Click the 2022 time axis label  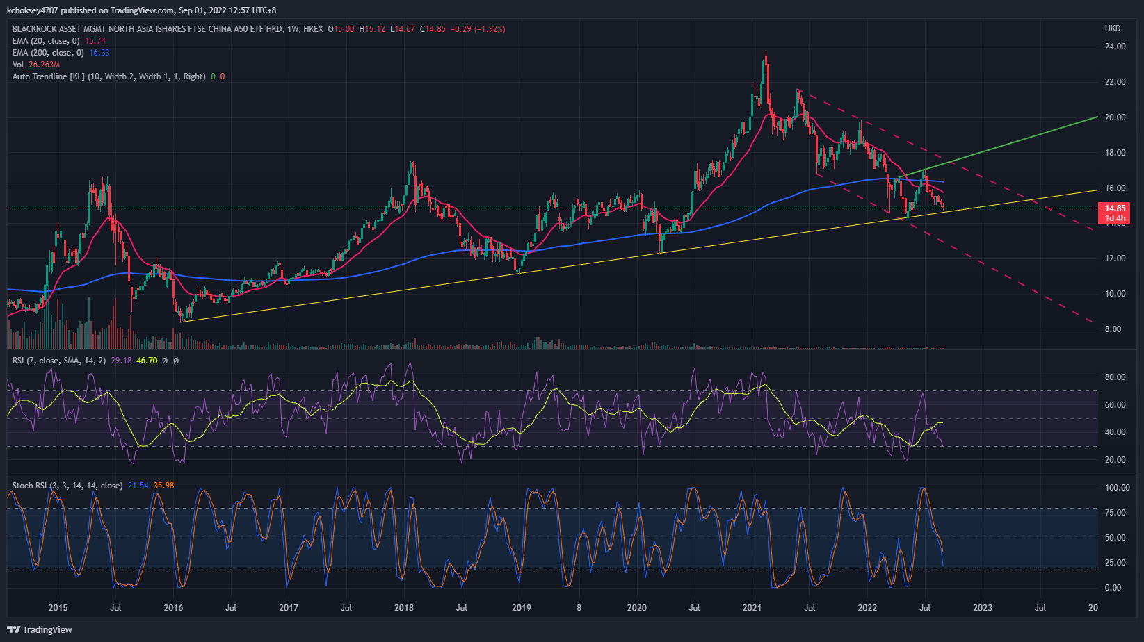coord(867,608)
